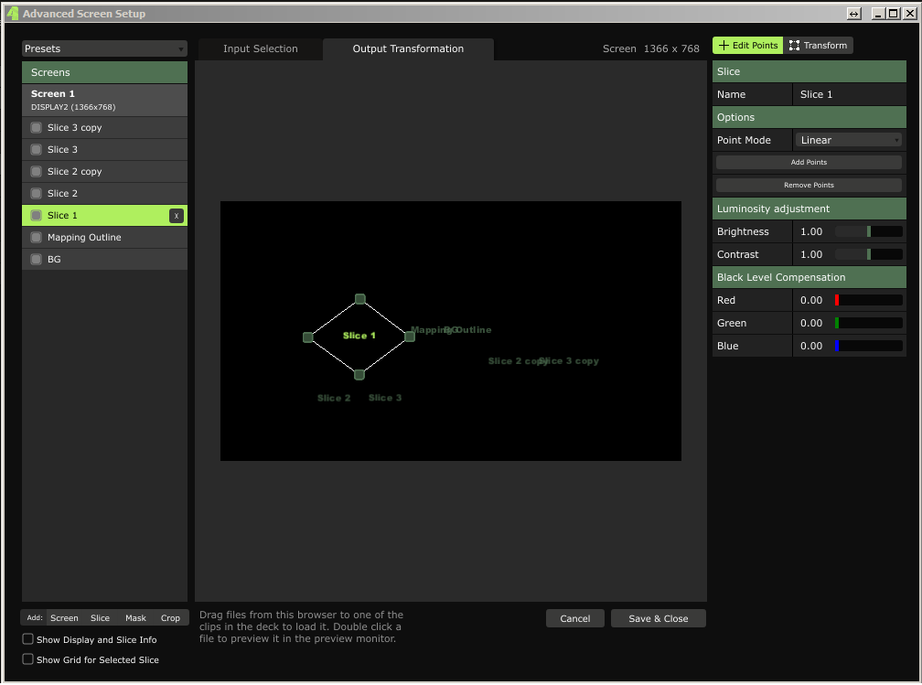Select the right corner handle of Slice 1

tap(410, 337)
